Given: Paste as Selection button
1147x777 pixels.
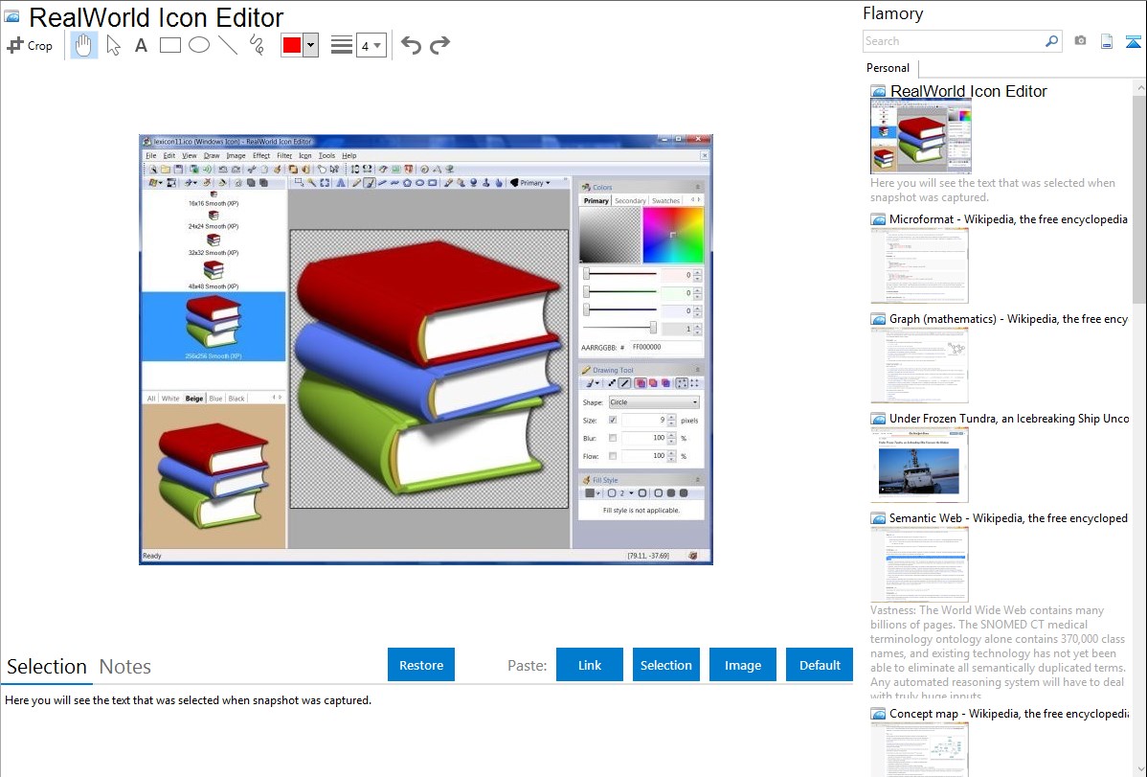Looking at the screenshot, I should (666, 665).
